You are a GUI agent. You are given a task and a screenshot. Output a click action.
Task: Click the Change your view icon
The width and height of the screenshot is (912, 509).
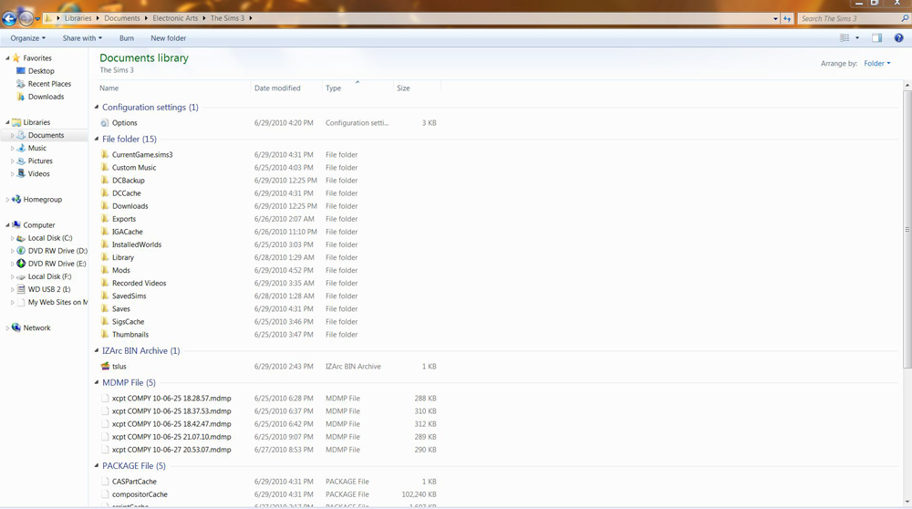pos(845,38)
